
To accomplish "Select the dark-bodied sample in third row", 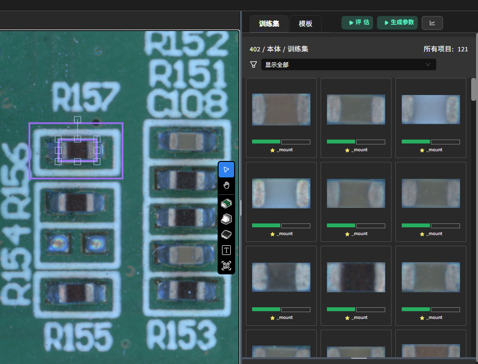I will (356, 277).
